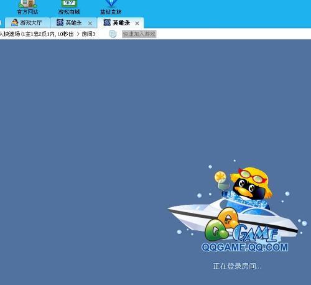Click the penguin icon on 游戏大厅 tab
Viewport: 311px width, 285px height.
point(14,22)
